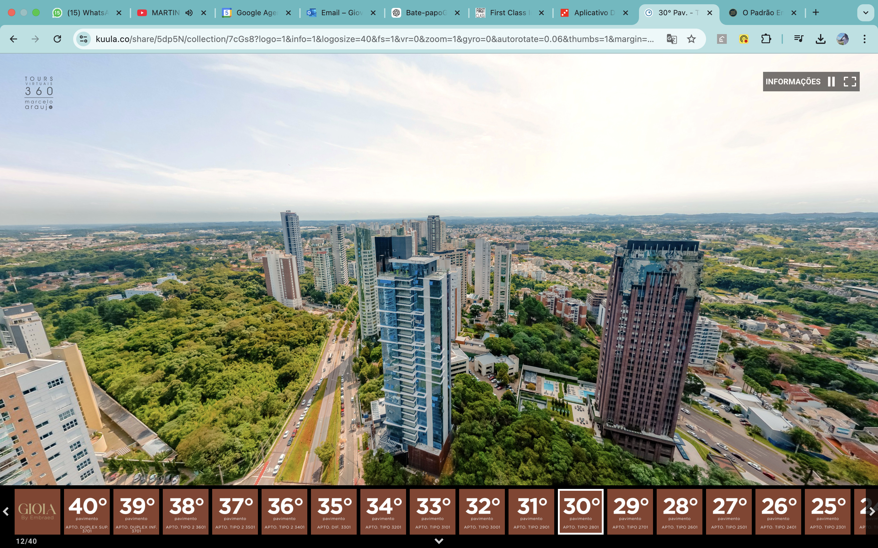Close the WhatsApp tab

click(119, 13)
